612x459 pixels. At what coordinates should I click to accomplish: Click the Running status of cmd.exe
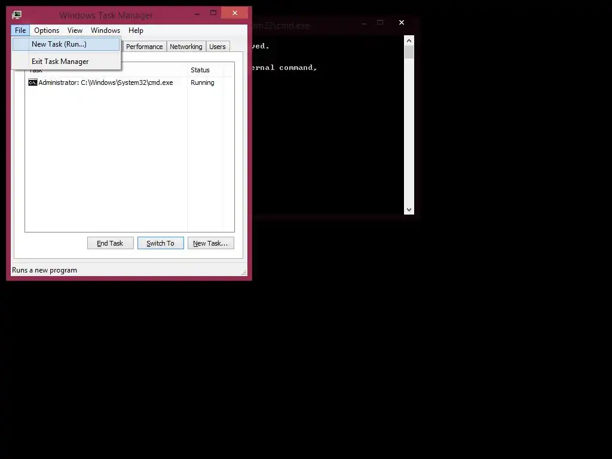point(202,82)
